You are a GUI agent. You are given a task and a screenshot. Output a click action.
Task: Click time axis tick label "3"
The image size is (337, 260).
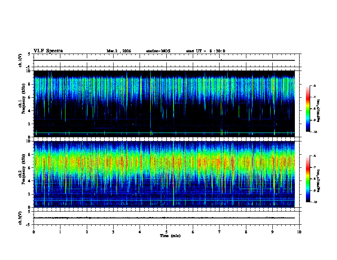[113, 232]
